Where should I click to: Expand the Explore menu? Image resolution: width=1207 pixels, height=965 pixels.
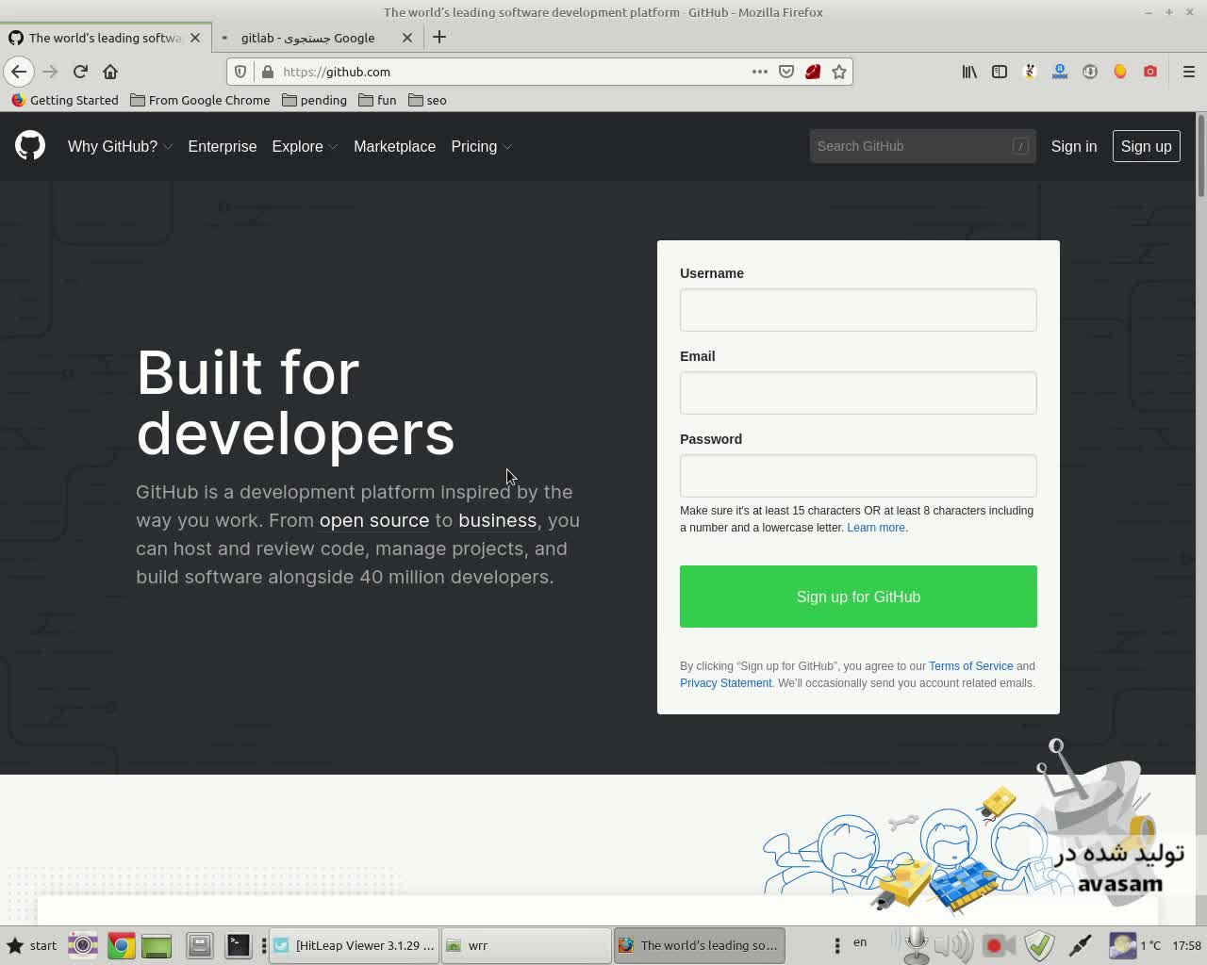pyautogui.click(x=305, y=146)
